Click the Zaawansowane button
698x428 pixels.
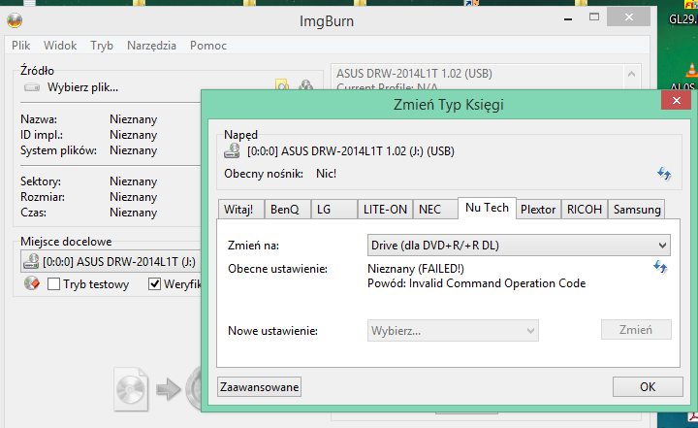coord(259,387)
